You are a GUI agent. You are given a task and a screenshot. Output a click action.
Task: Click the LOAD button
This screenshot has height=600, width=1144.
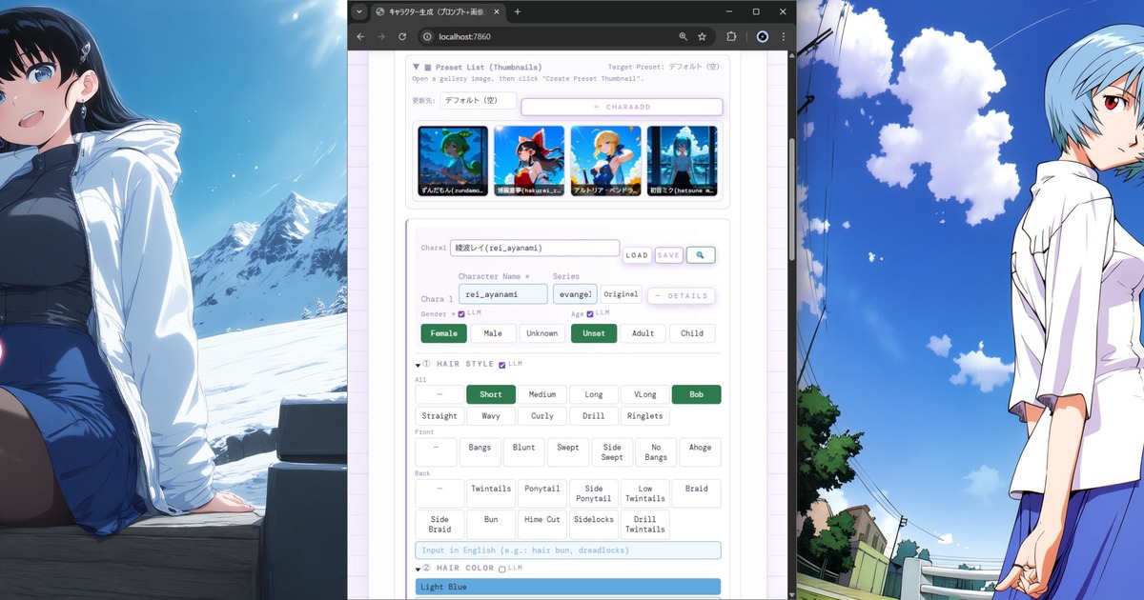pyautogui.click(x=637, y=255)
